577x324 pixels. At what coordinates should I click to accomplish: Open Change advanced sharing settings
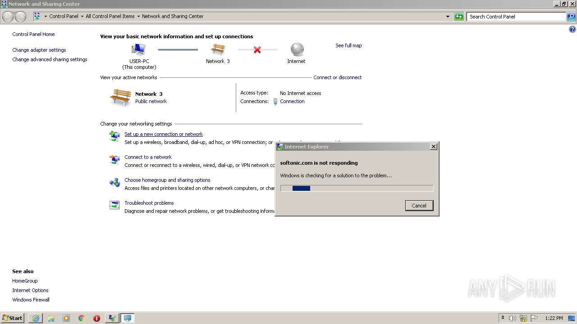[x=50, y=59]
